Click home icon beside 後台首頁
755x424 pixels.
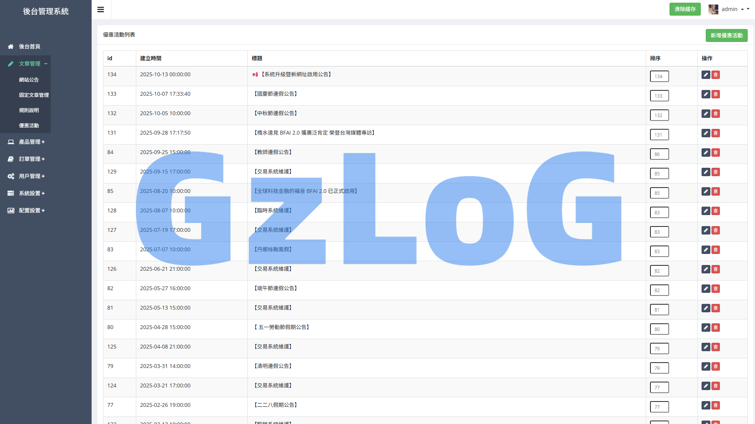[x=11, y=47]
